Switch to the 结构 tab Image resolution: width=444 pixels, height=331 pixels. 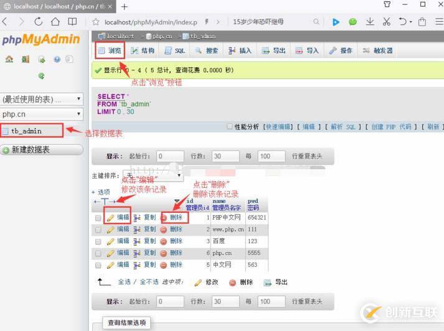point(143,50)
